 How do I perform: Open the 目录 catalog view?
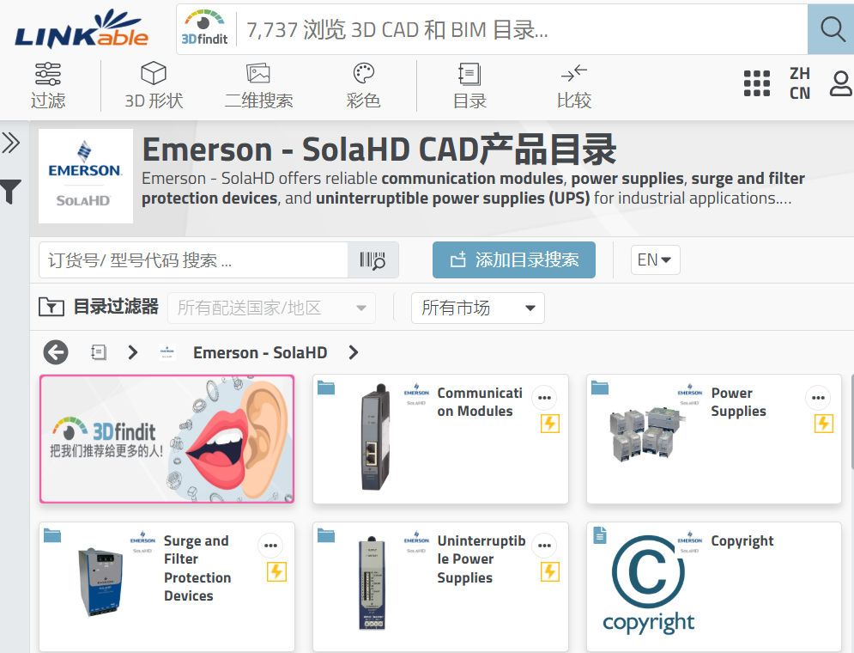469,86
